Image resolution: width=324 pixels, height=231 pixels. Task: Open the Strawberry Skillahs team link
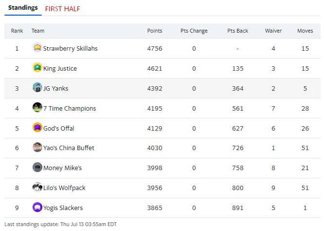(x=70, y=48)
